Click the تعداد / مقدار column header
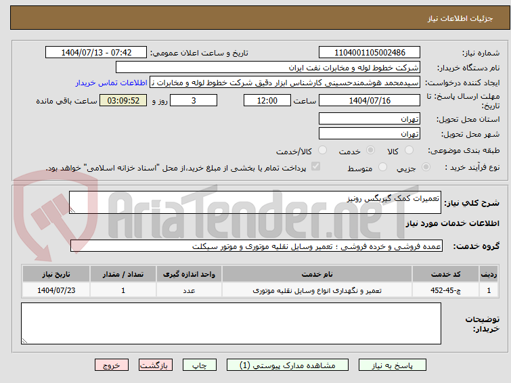The width and height of the screenshot is (511, 383). (123, 274)
